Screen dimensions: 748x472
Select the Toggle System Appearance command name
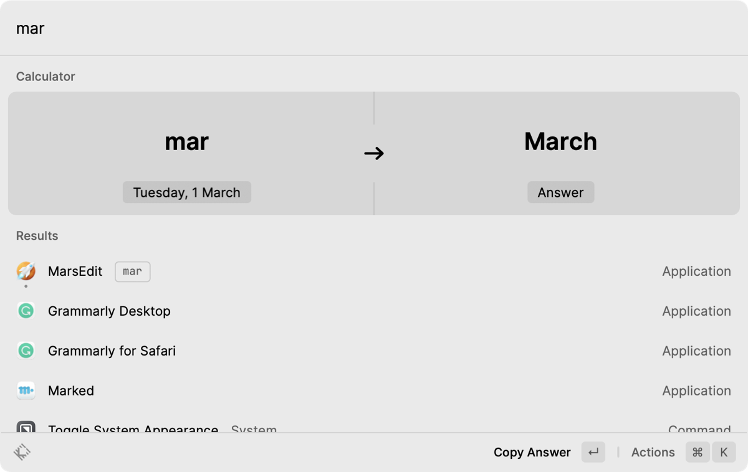(x=133, y=428)
